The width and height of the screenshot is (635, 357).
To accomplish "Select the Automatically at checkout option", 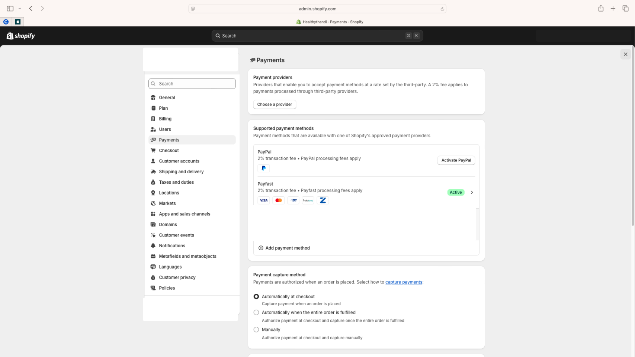I will [x=256, y=296].
